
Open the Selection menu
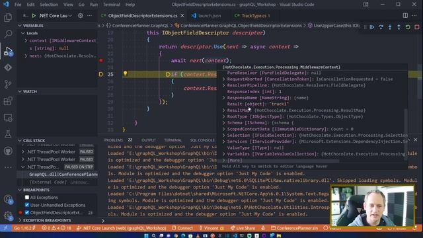pos(49,5)
